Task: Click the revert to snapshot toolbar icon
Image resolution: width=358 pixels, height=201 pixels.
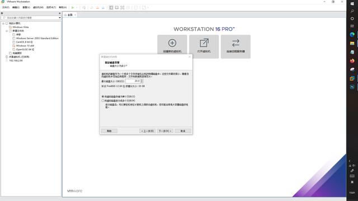Action: [x=97, y=7]
